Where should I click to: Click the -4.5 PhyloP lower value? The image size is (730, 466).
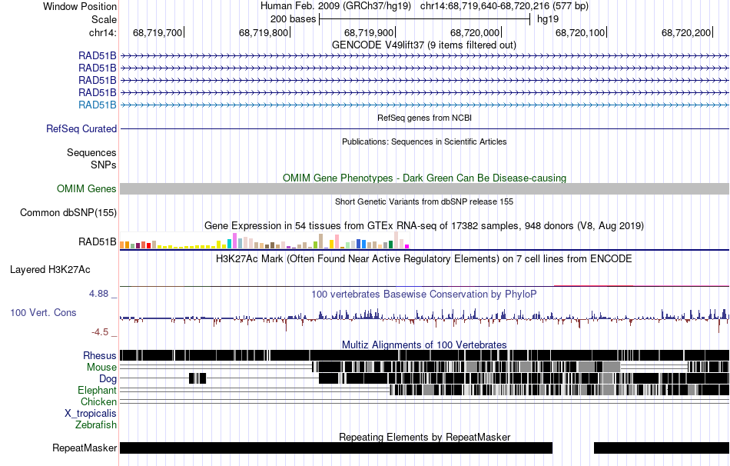point(100,331)
